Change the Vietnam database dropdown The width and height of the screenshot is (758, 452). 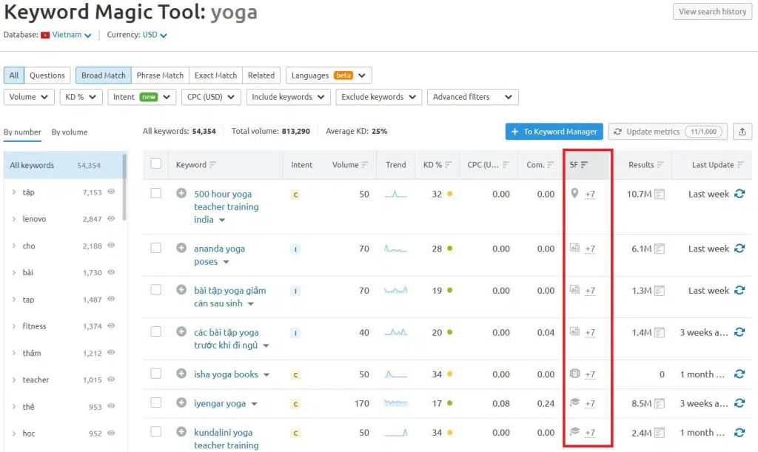pos(72,35)
